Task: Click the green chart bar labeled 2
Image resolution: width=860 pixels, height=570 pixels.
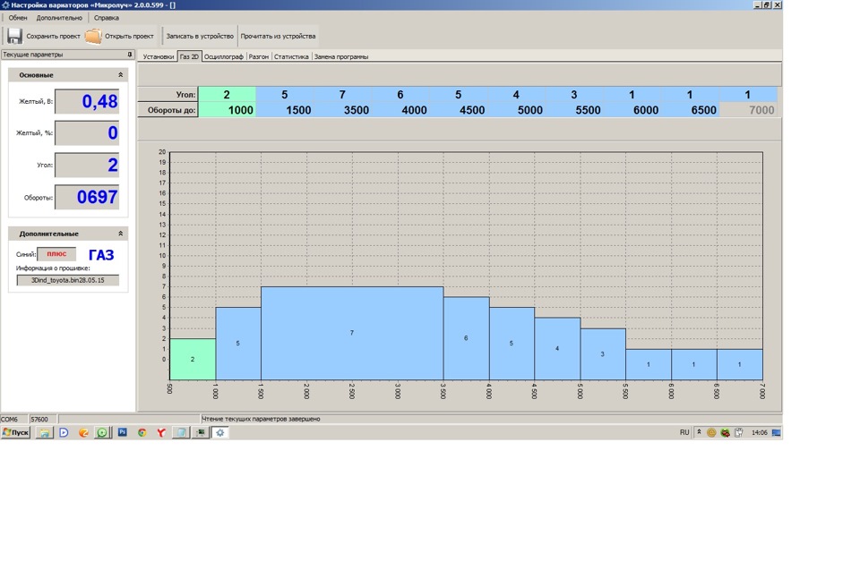Action: (193, 359)
